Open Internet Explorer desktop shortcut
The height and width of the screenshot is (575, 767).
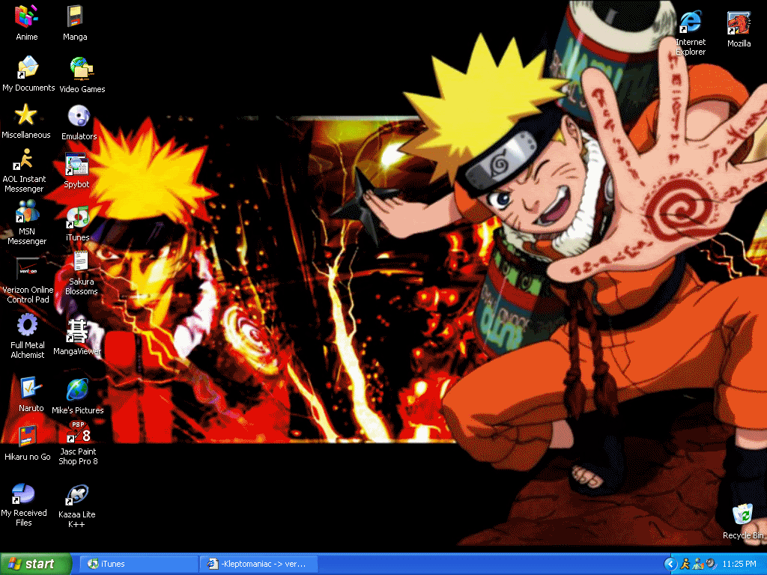tap(690, 23)
